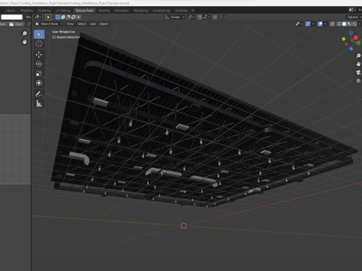Switch to Sculpting workspace tab
The image size is (362, 271).
tap(44, 11)
